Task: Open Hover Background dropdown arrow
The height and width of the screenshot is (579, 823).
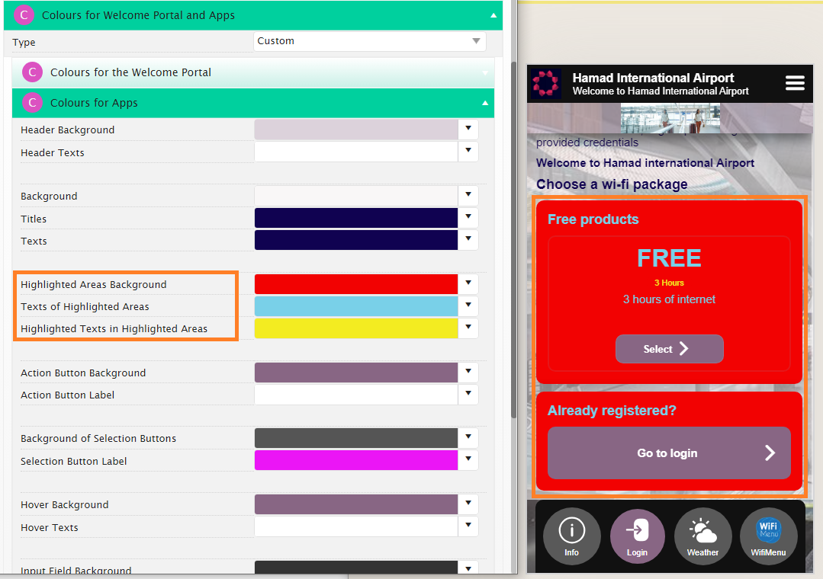Action: [468, 504]
